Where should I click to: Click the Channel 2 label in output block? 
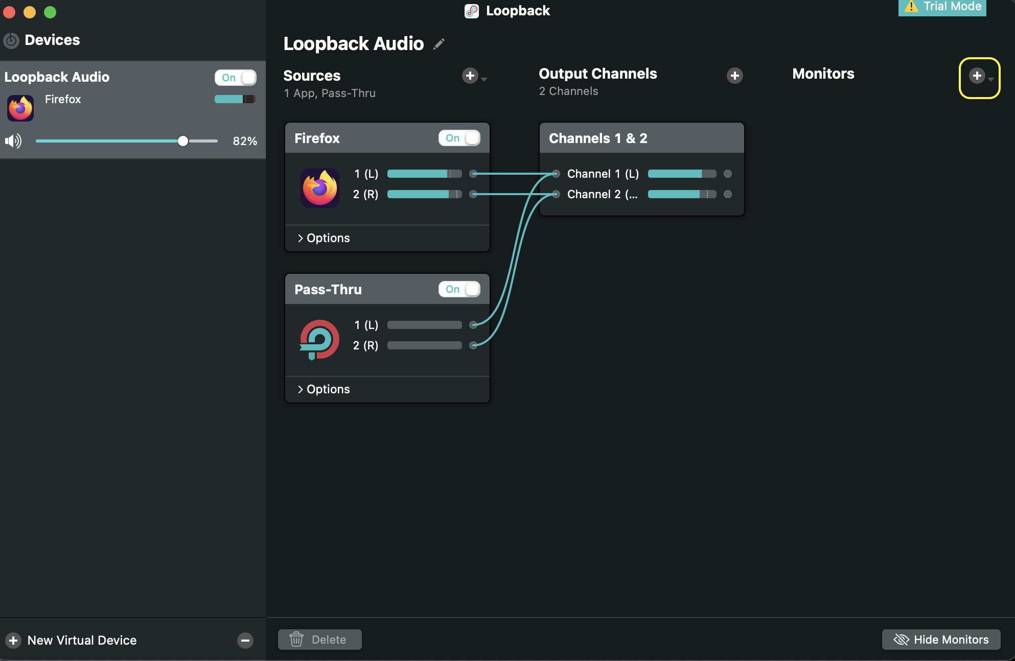602,194
